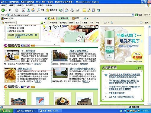Click the Back arrow button
This screenshot has width=151, height=113.
coord(6,10)
